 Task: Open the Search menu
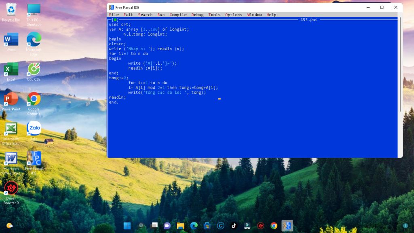tap(145, 15)
